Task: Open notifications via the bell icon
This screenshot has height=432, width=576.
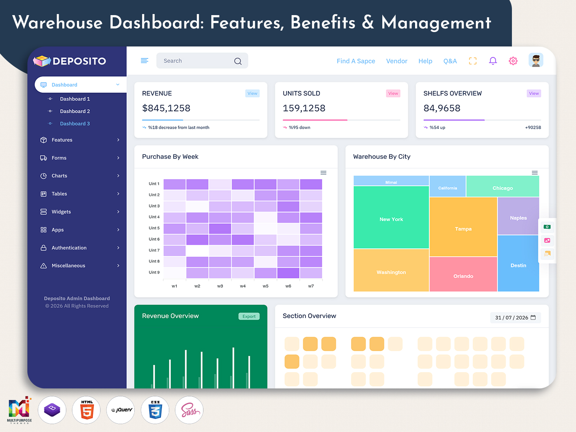Action: tap(493, 61)
